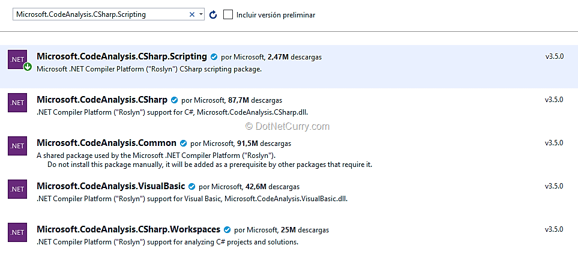Image resolution: width=578 pixels, height=254 pixels.
Task: Click the Incluir versión preliminar label
Action: (275, 15)
